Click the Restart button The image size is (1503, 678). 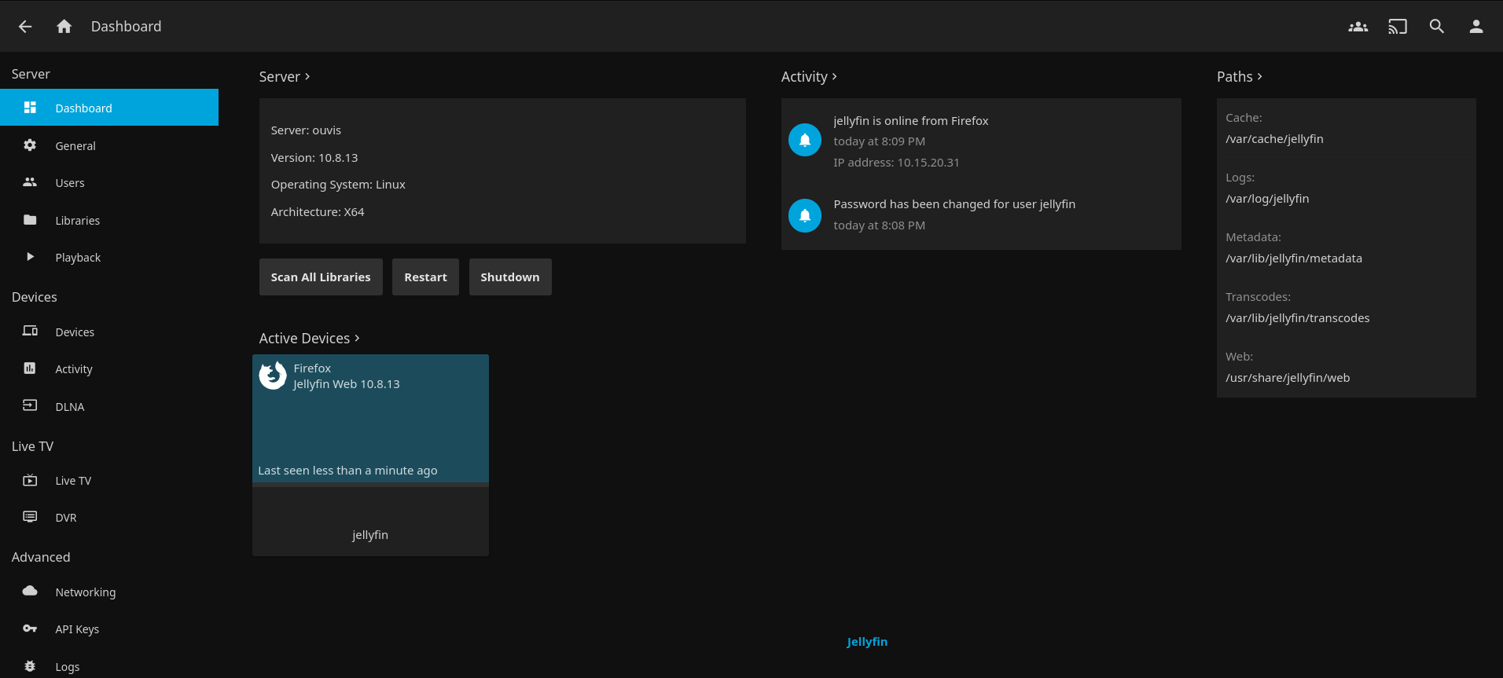[x=425, y=277]
